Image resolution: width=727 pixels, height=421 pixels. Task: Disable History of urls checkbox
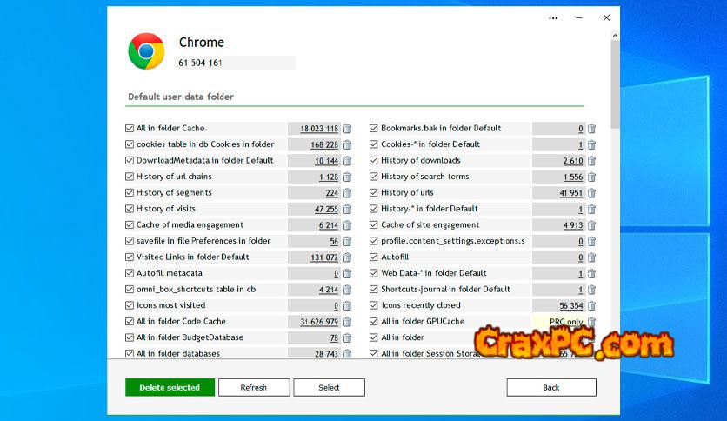[x=374, y=193]
